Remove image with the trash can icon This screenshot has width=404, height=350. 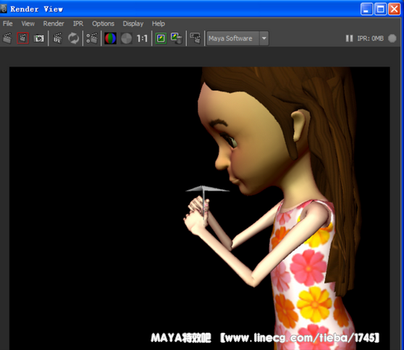tap(177, 38)
